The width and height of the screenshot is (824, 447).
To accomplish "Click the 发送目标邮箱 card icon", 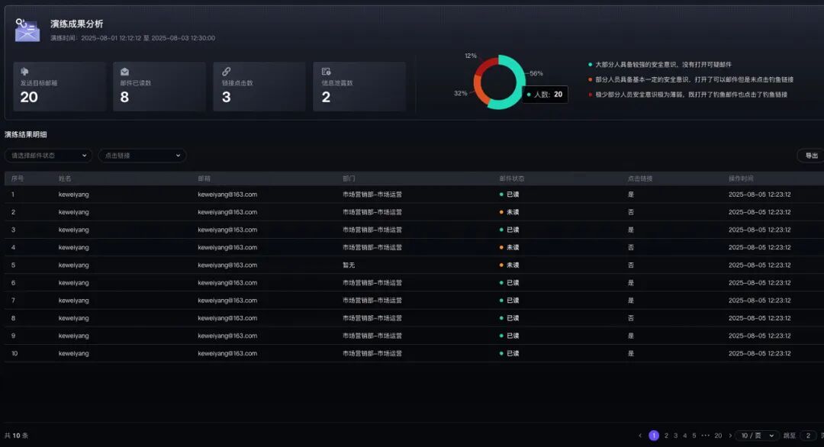I will [x=24, y=72].
